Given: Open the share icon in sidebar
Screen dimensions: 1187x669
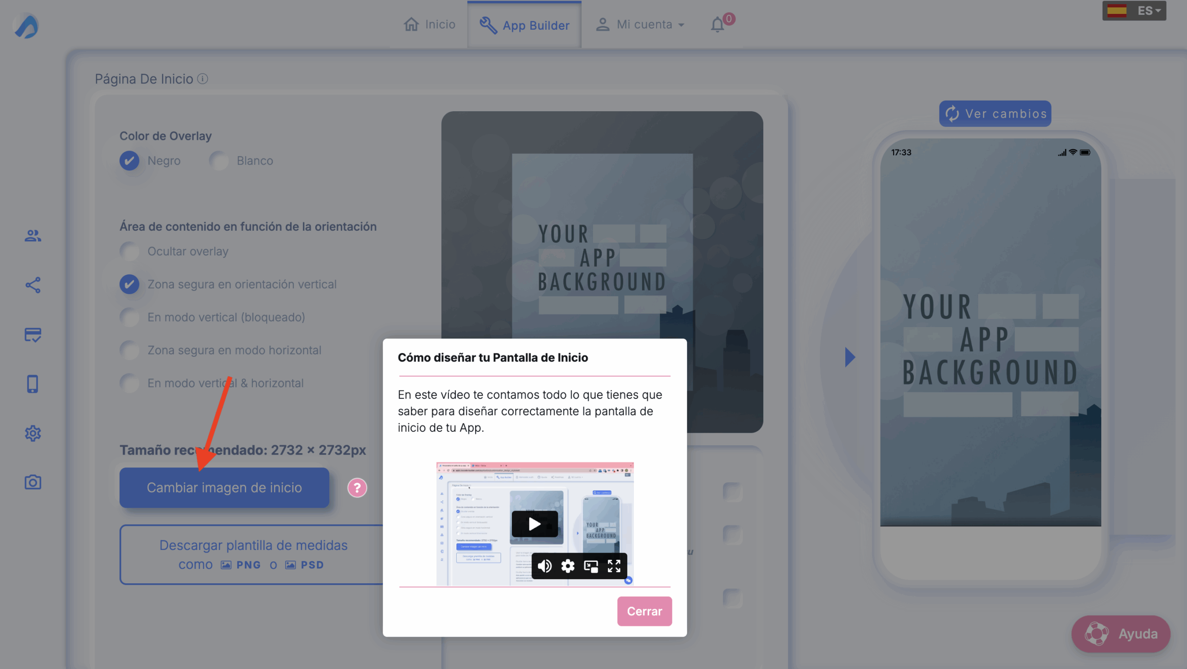Looking at the screenshot, I should click(x=32, y=285).
